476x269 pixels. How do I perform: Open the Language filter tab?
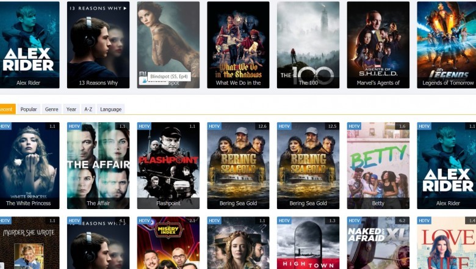click(110, 109)
